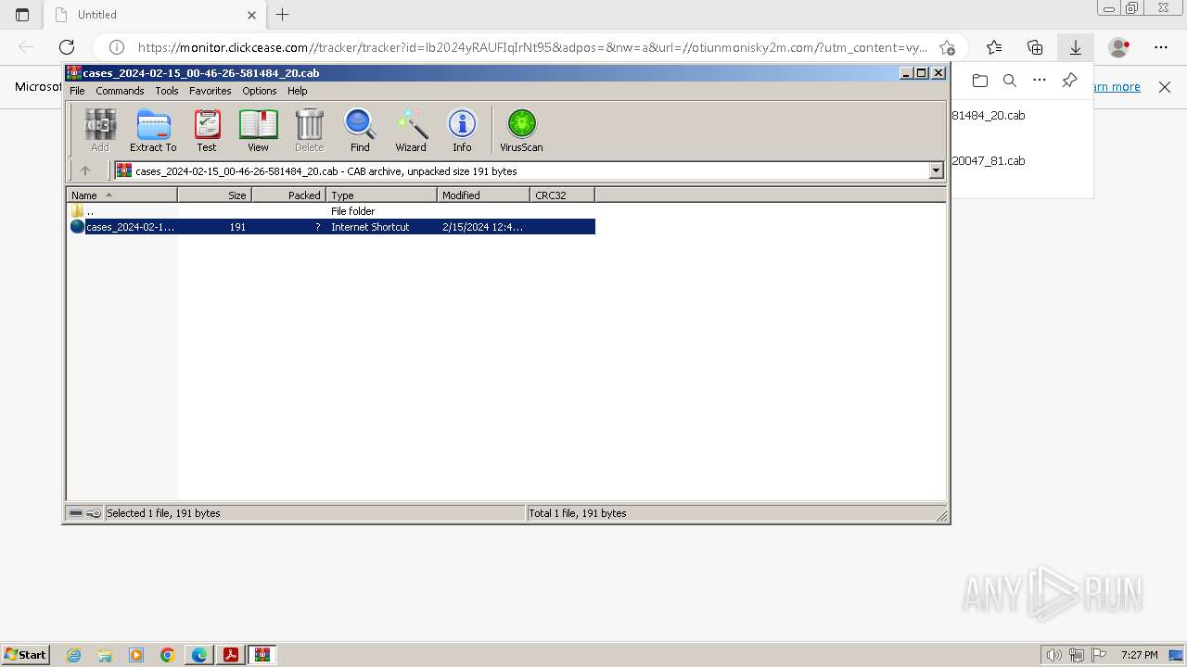Open the Commands menu
Screen dimensions: 1187x667
click(120, 91)
